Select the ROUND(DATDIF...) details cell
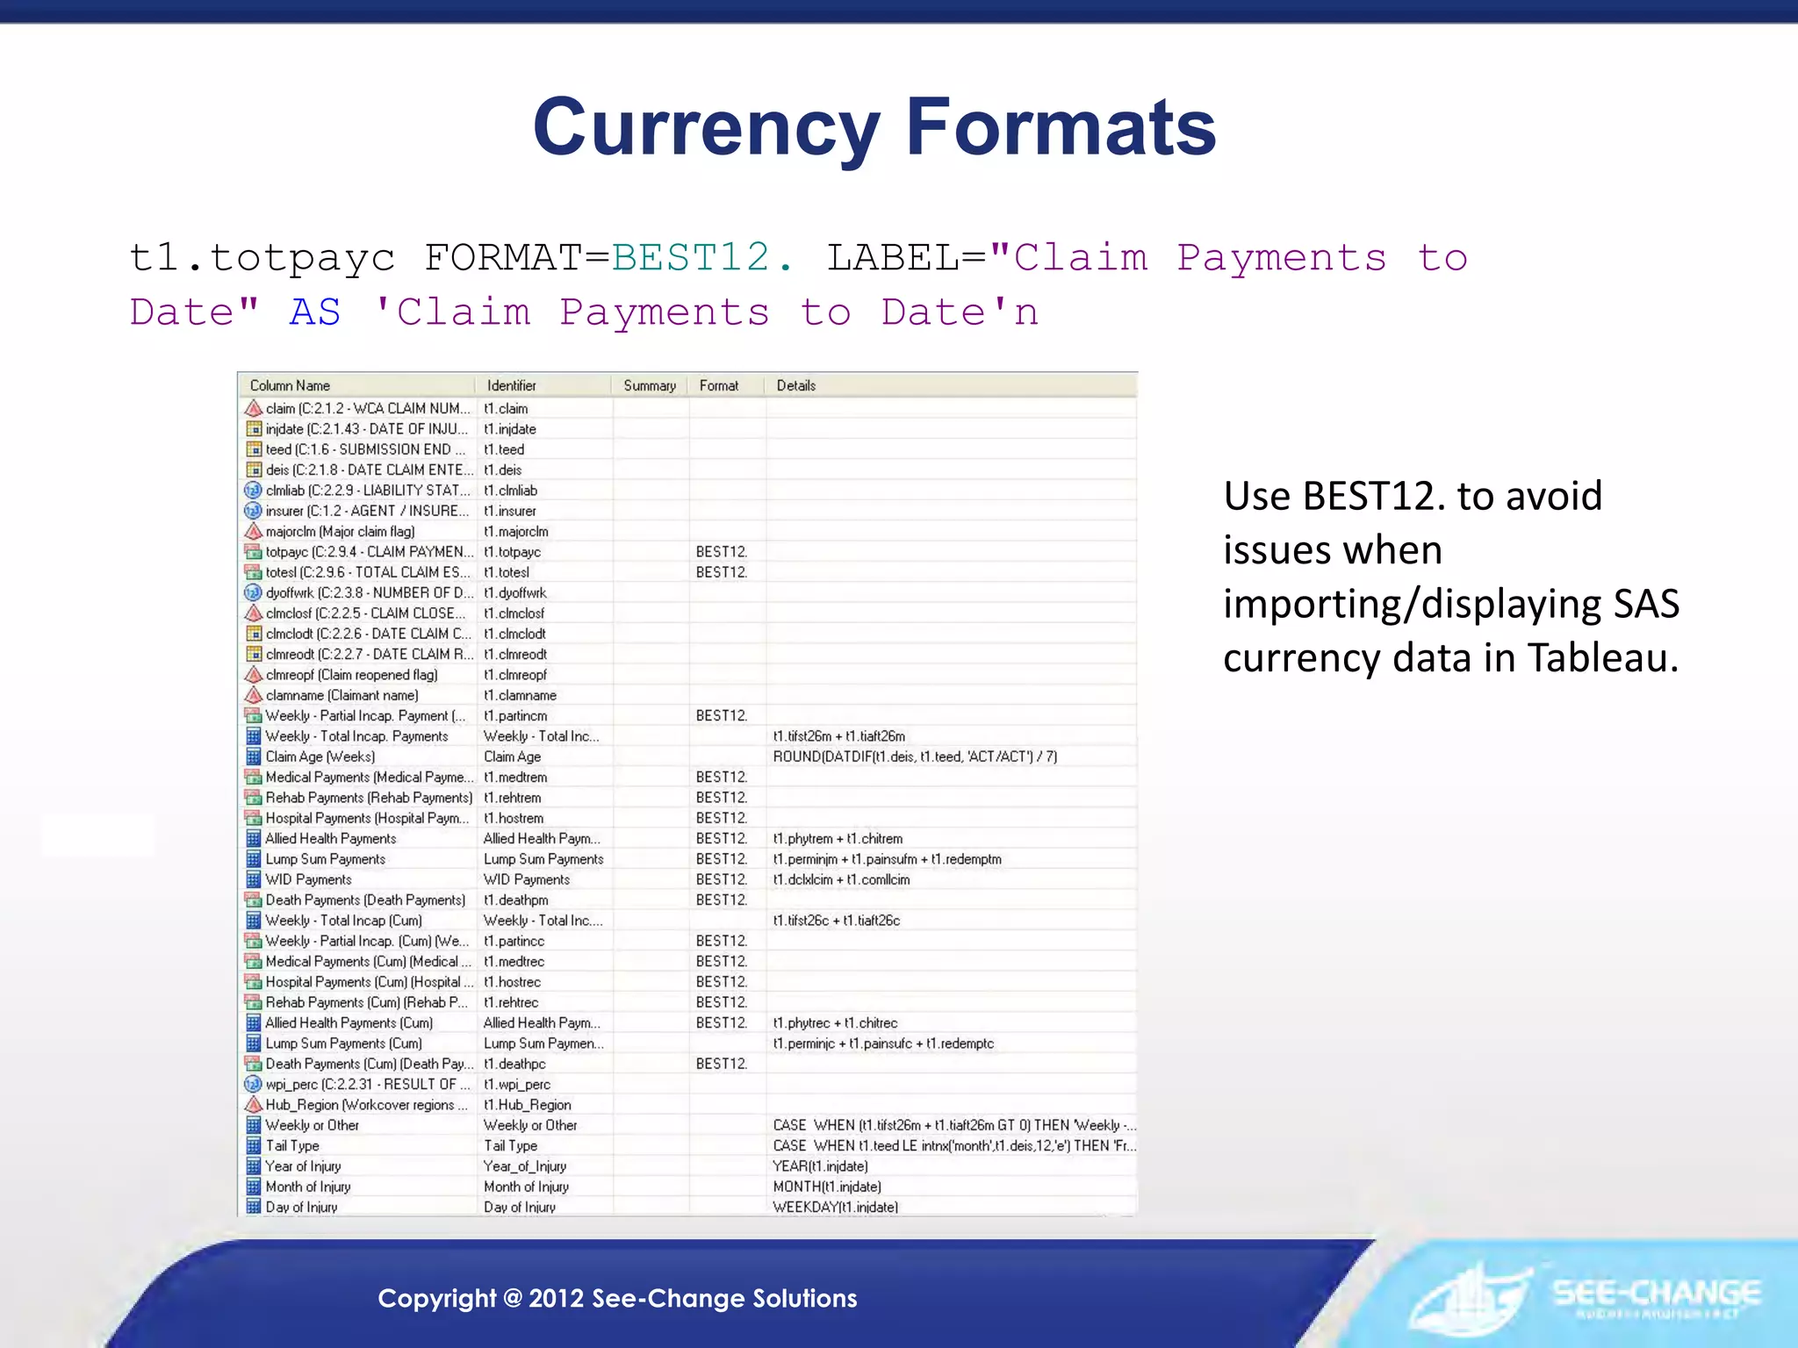 coord(915,756)
